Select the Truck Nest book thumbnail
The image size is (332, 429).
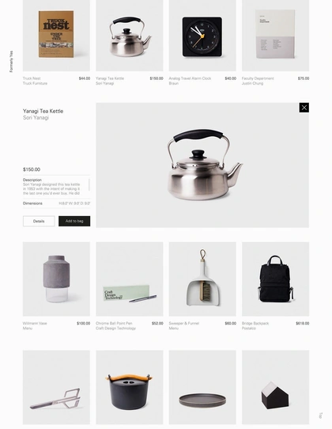pos(56,36)
